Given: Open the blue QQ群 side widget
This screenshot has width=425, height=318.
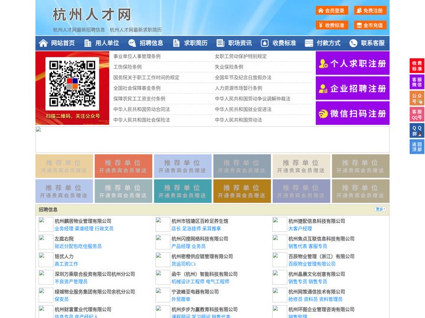Looking at the screenshot, I should [x=417, y=131].
